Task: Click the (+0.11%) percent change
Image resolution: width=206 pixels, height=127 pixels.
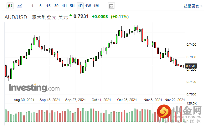Action: (120, 17)
